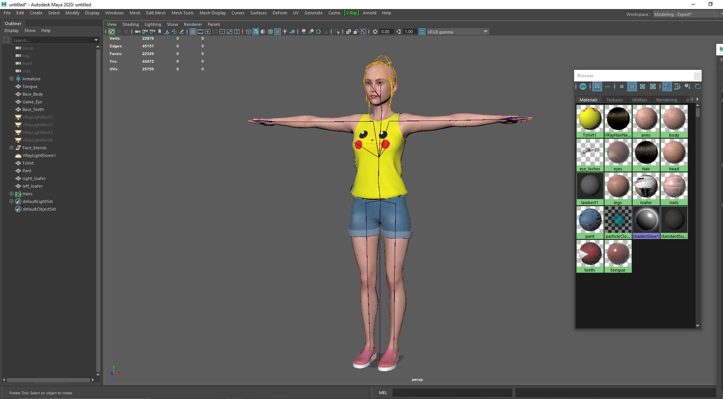
Task: Toggle the Browser ON update button
Action: (x=583, y=86)
